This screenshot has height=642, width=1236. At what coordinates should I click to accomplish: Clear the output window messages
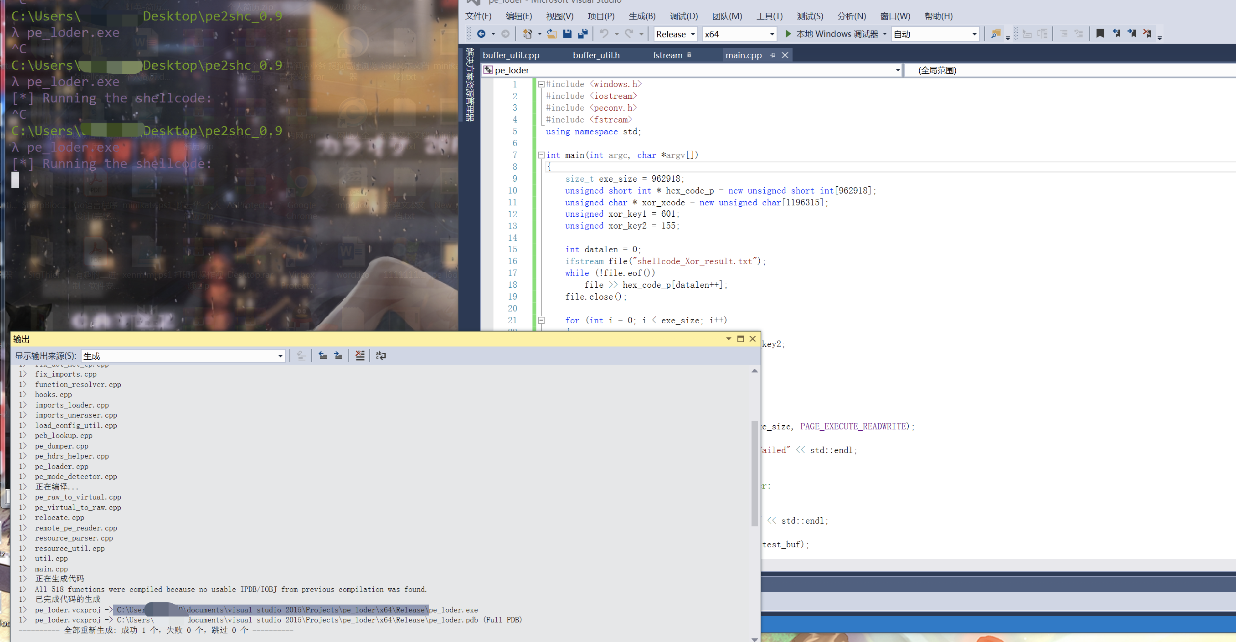tap(360, 355)
